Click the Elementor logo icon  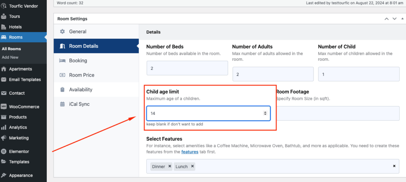pos(4,151)
